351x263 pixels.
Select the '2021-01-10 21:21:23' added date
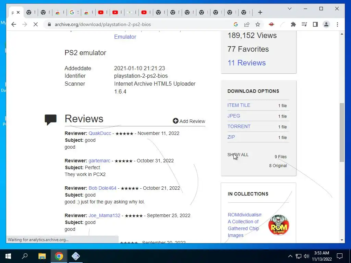[x=140, y=68]
